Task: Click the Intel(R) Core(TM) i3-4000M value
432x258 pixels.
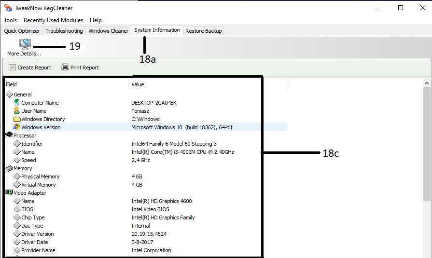Action: pyautogui.click(x=182, y=152)
